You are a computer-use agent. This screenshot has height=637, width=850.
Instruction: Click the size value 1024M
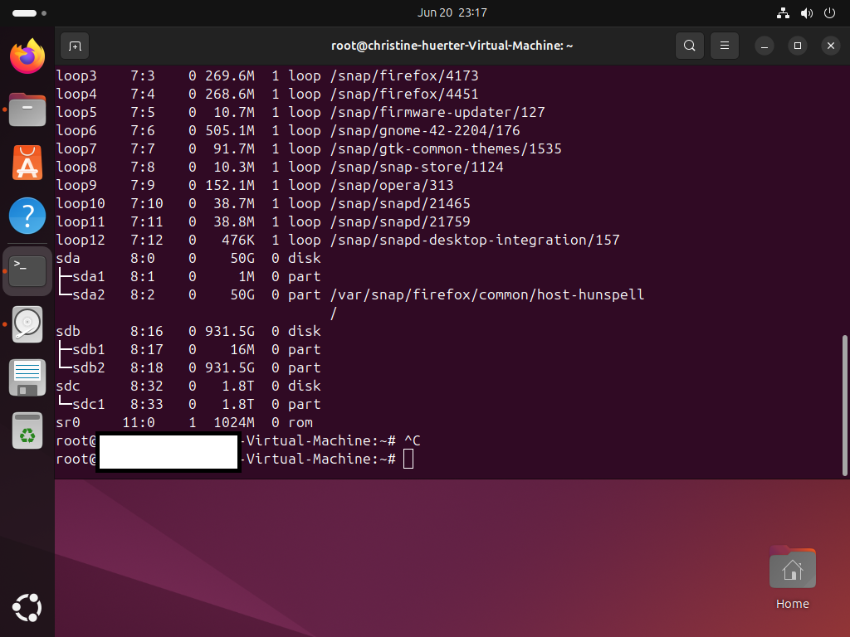[x=234, y=422]
